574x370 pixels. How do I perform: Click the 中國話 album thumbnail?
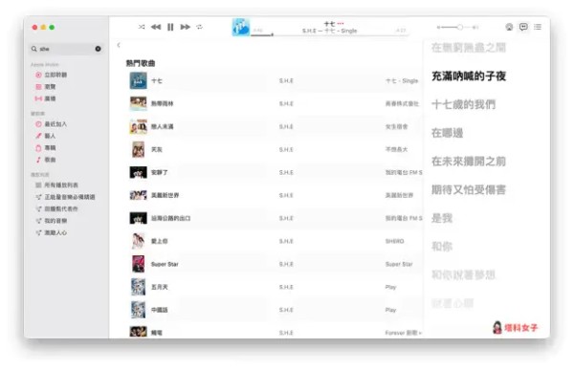[x=139, y=310]
